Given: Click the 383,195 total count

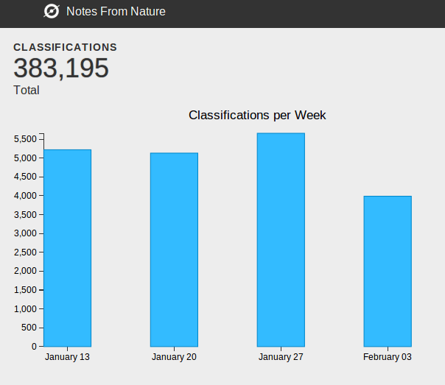Looking at the screenshot, I should click(61, 68).
